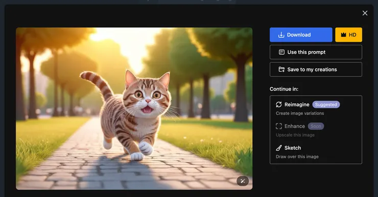Select the Use this prompt button
This screenshot has width=378, height=197.
(x=316, y=52)
